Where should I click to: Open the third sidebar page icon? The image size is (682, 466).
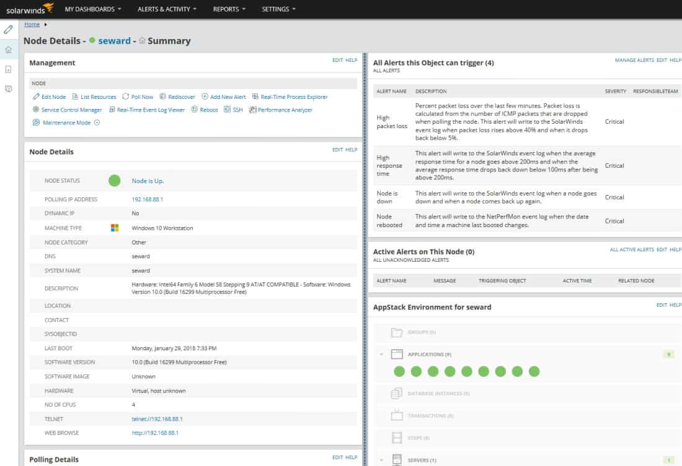(x=8, y=69)
